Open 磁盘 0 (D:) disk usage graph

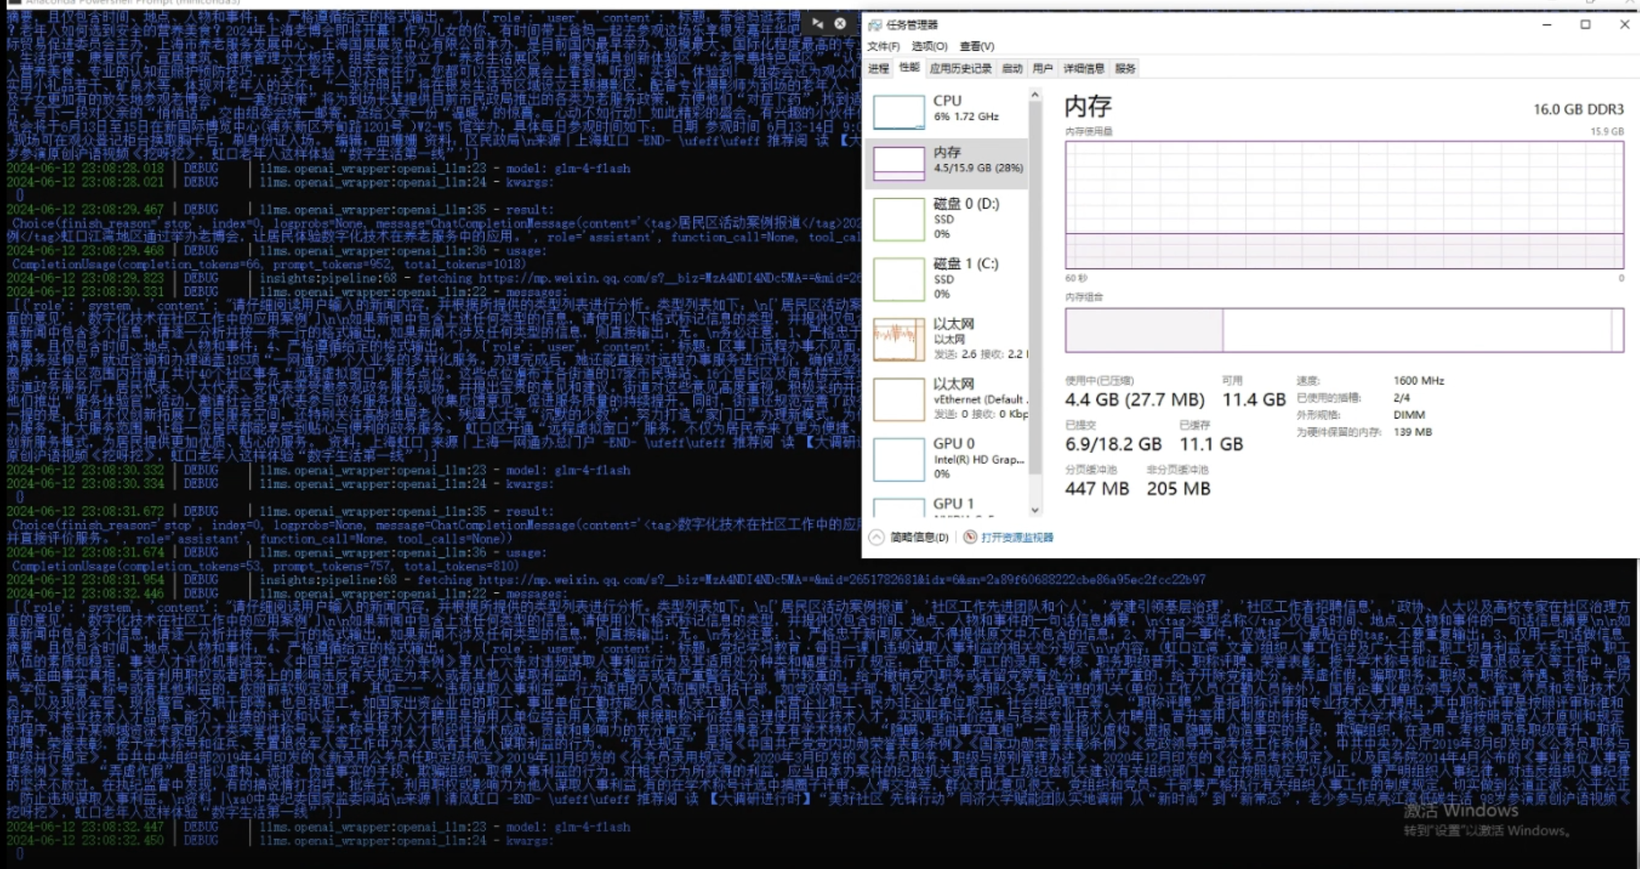tap(898, 220)
